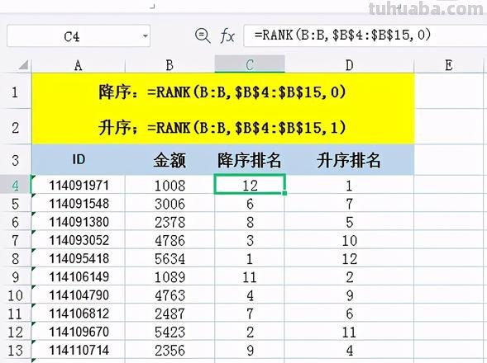Select column A header
This screenshot has width=487, height=363.
point(79,65)
